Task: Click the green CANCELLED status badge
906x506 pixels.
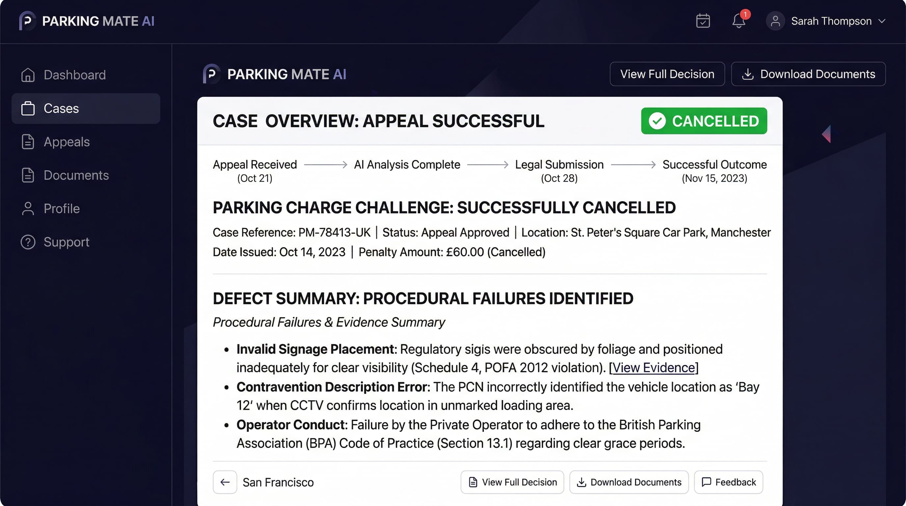Action: tap(704, 121)
